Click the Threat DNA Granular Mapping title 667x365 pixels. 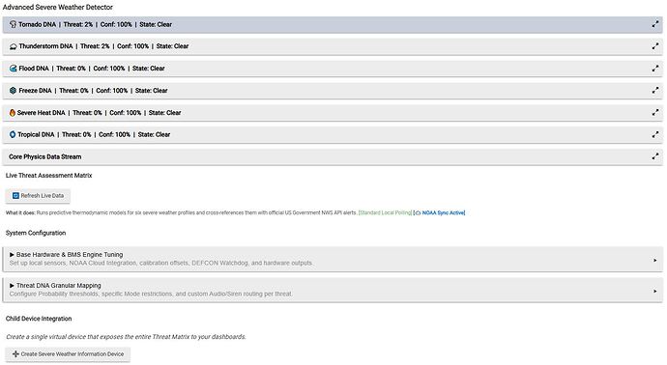59,286
